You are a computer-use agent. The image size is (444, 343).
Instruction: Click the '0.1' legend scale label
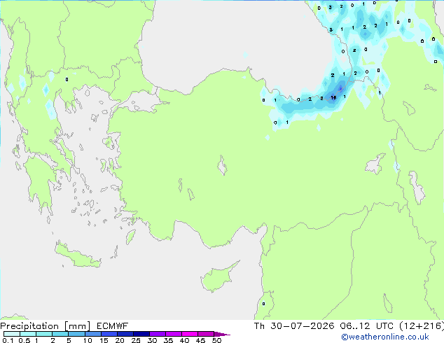(x=8, y=340)
